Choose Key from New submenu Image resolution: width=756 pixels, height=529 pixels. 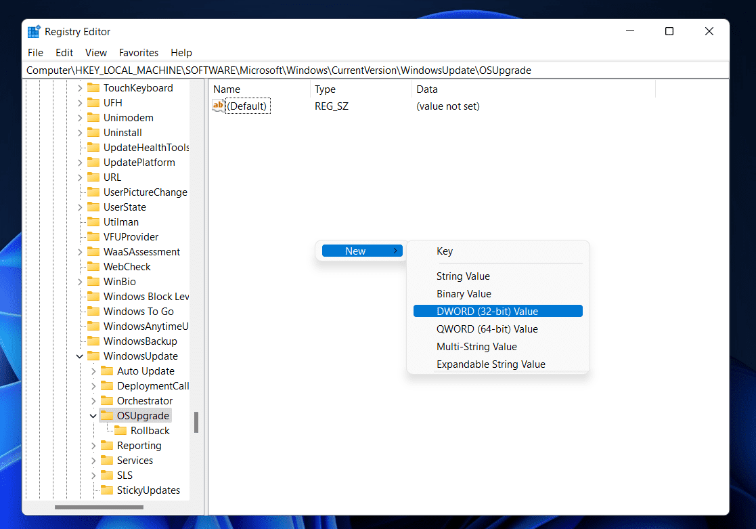[x=498, y=251]
